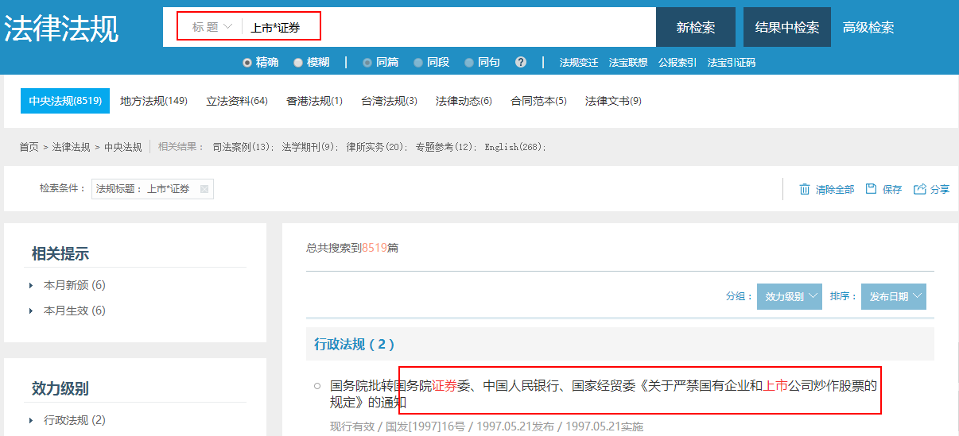Click the 效力级别 sidebar heading
Screen dimensions: 959x436
click(x=60, y=388)
